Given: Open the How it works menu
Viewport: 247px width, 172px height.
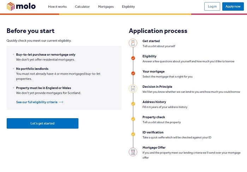Looking at the screenshot, I should (x=57, y=7).
